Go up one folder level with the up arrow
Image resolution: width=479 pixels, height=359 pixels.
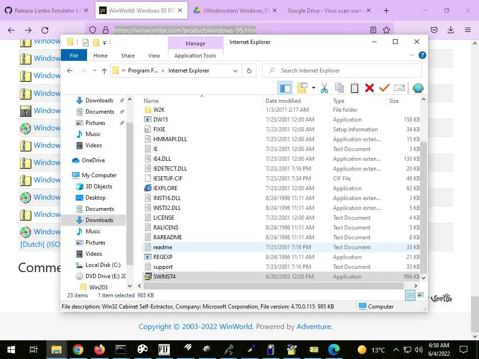point(104,71)
